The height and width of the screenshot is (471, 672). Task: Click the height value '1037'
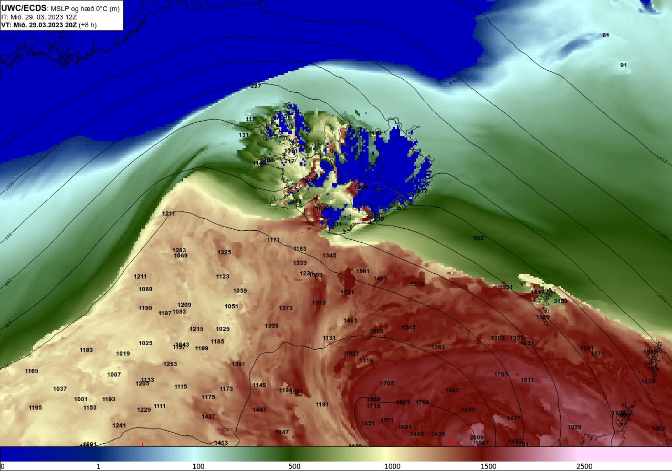(60, 389)
